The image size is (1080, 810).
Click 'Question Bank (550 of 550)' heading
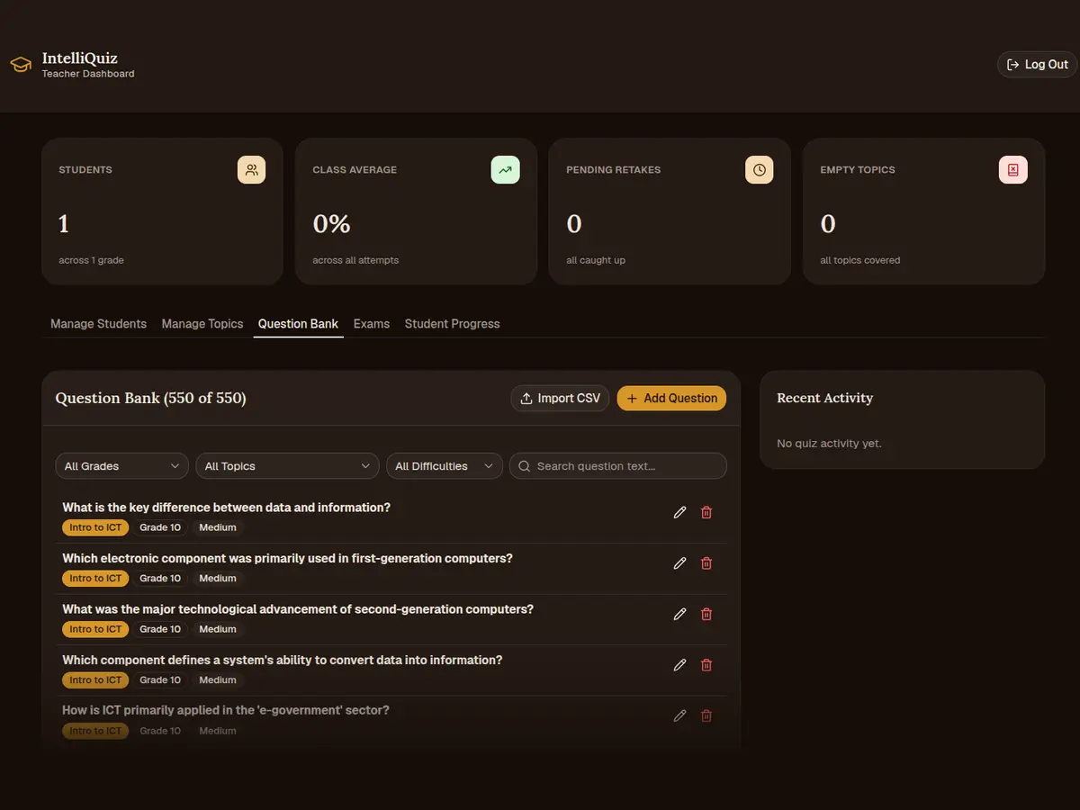(150, 398)
